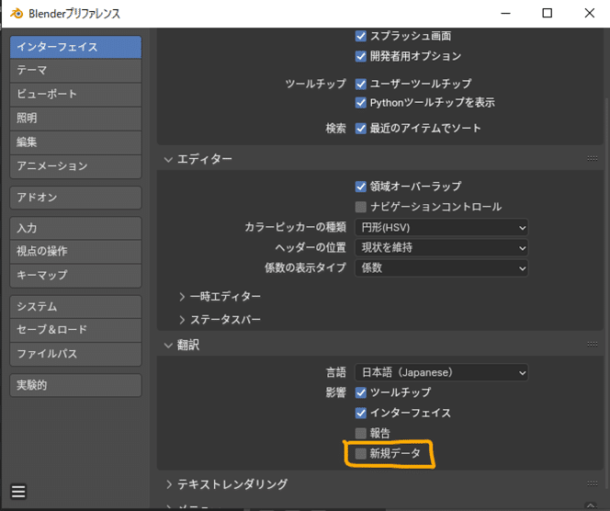Open キーマップ preferences category
This screenshot has height=511, width=610.
[76, 276]
